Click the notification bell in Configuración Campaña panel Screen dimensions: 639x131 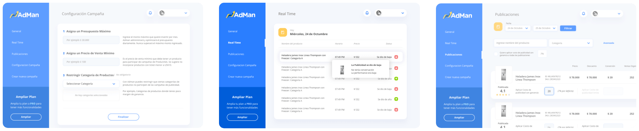(x=150, y=13)
